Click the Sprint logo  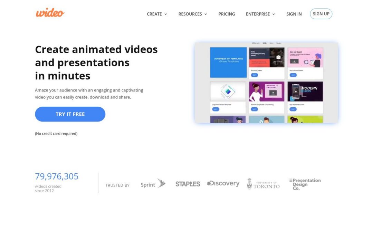152,184
